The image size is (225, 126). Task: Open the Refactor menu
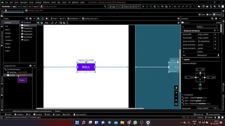point(46,2)
